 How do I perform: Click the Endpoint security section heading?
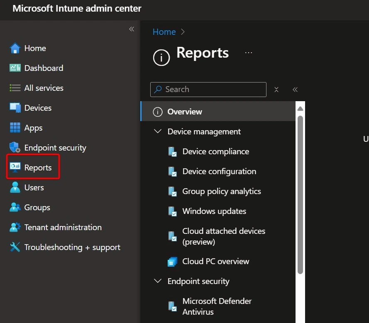198,281
